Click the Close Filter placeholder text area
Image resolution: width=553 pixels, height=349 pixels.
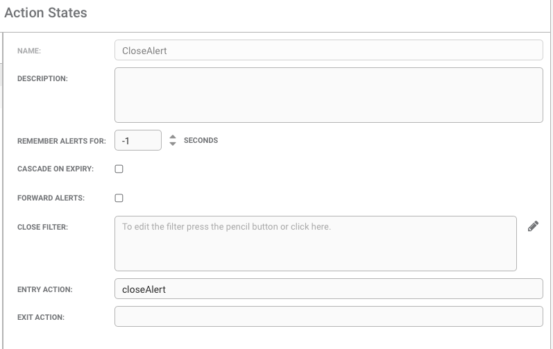pos(315,244)
